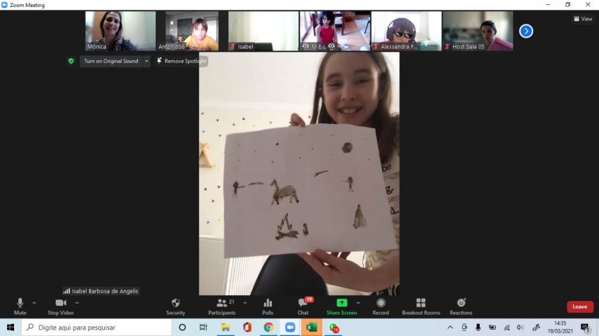599x336 pixels.
Task: Expand audio options arrow next to Mute
Action: tap(34, 303)
